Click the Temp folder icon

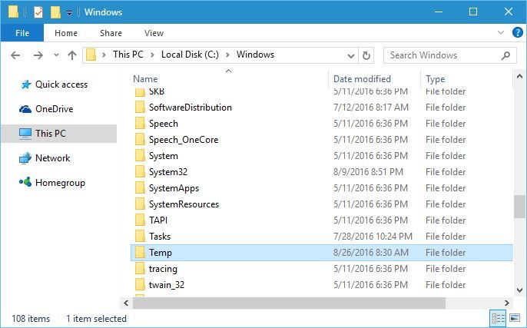click(140, 253)
